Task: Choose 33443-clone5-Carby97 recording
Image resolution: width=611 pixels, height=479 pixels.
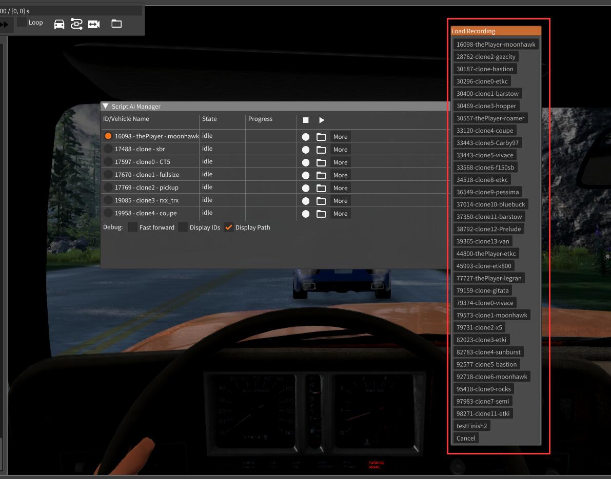Action: pyautogui.click(x=487, y=143)
